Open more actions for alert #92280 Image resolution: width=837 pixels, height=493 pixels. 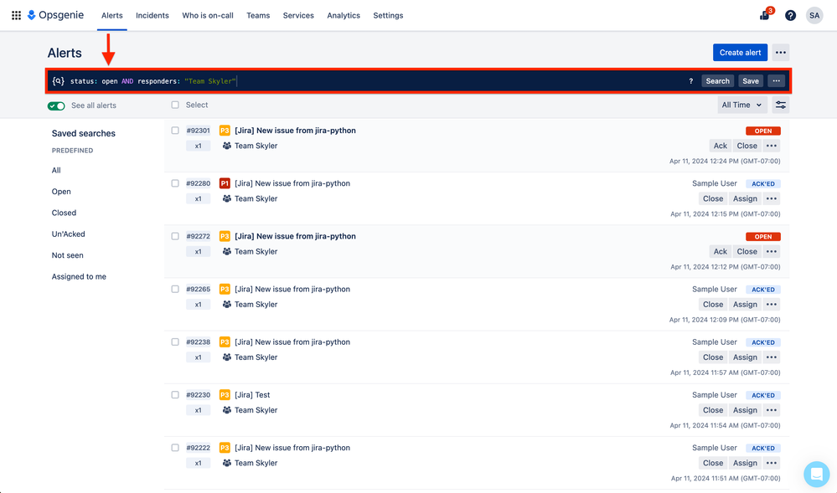772,198
